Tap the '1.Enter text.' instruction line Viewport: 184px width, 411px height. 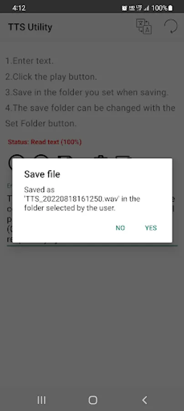click(30, 61)
